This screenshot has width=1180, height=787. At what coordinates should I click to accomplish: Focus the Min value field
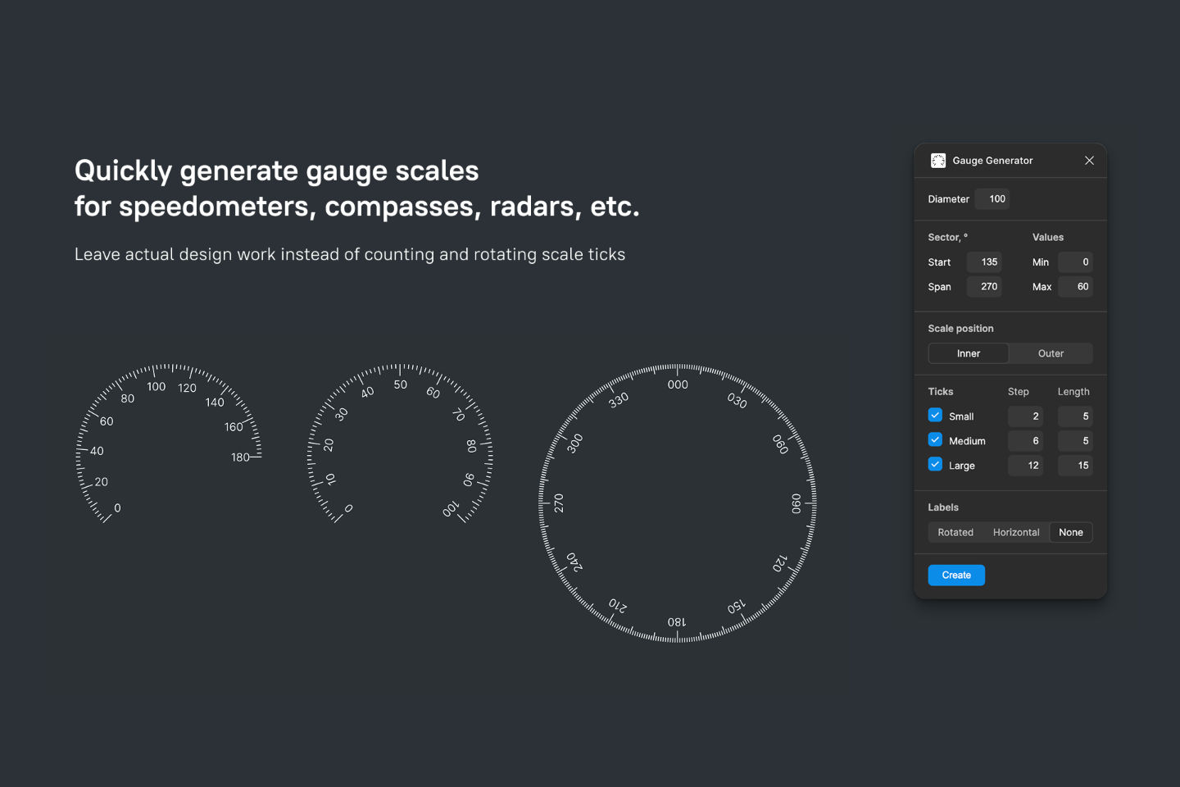(1075, 262)
